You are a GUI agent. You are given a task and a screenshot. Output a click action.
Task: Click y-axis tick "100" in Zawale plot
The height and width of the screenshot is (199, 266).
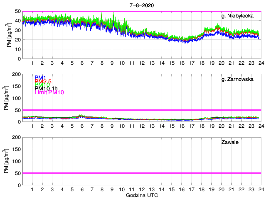(x=17, y=161)
